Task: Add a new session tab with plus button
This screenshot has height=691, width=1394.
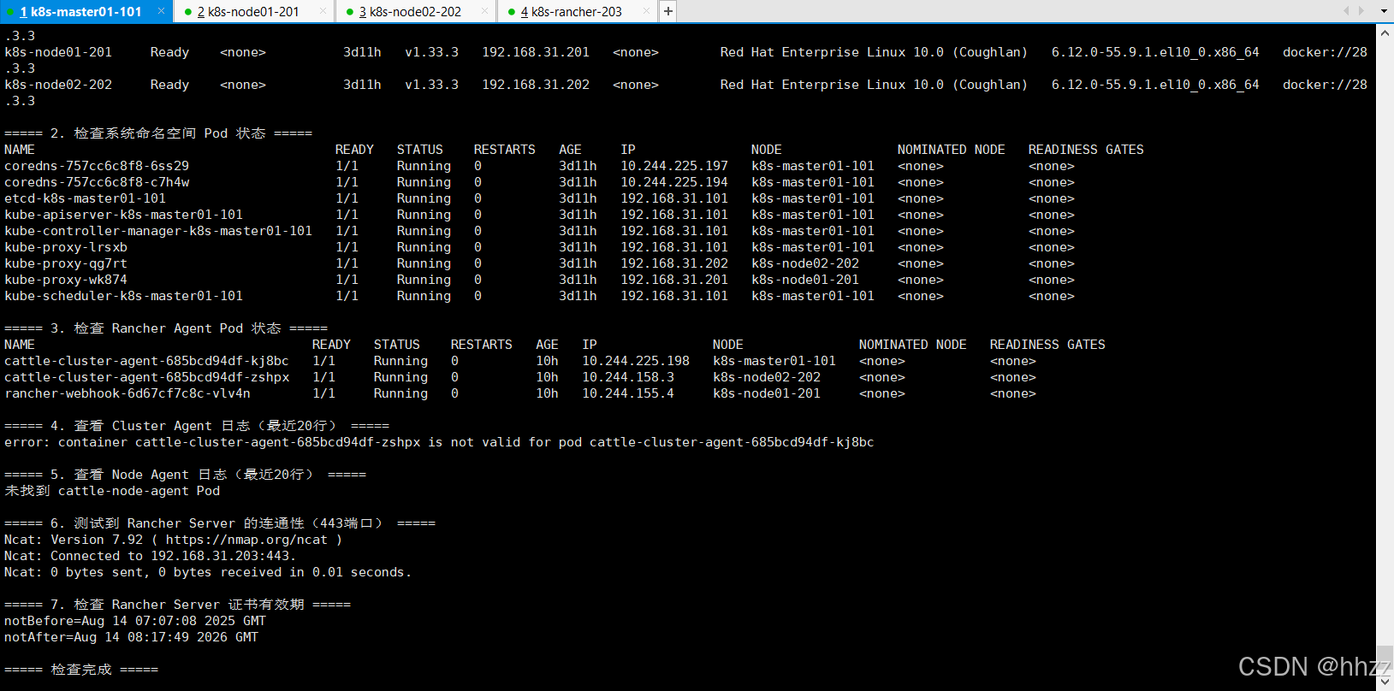Action: tap(668, 11)
